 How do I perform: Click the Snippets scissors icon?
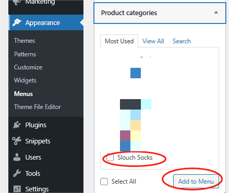pyautogui.click(x=17, y=141)
